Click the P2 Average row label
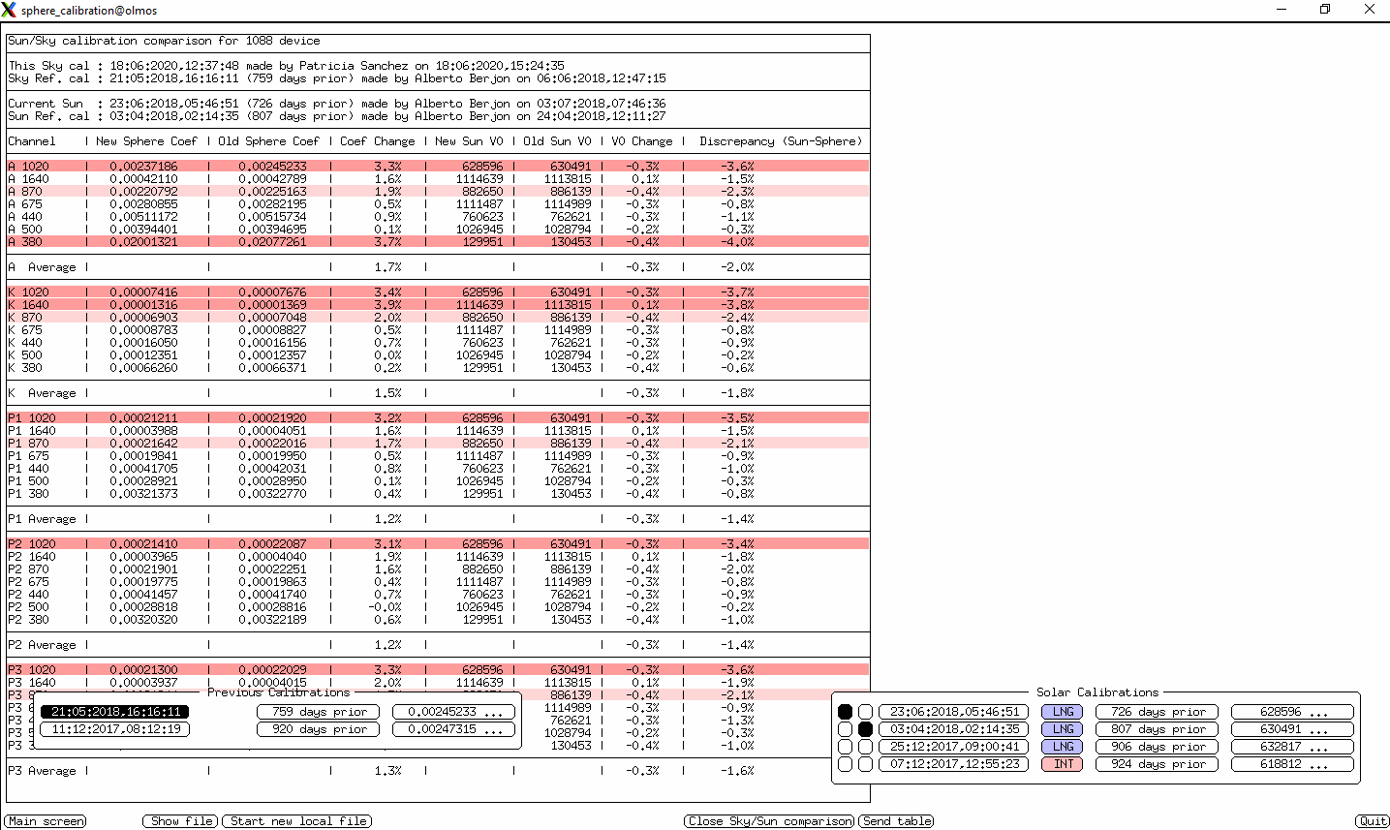Viewport: 1390px width, 830px height. pos(42,645)
